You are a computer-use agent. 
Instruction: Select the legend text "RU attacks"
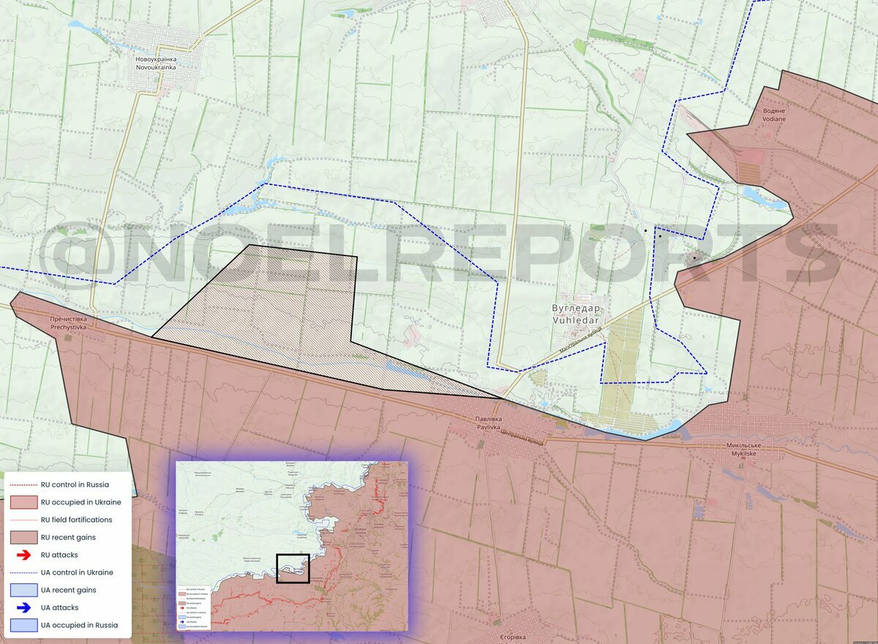pyautogui.click(x=59, y=555)
